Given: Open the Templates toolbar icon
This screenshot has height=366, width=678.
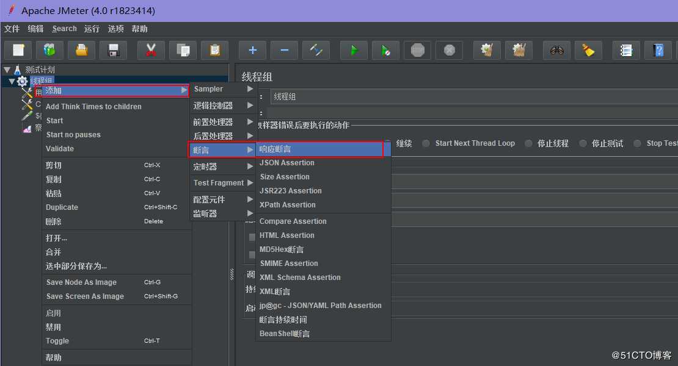Looking at the screenshot, I should [49, 51].
